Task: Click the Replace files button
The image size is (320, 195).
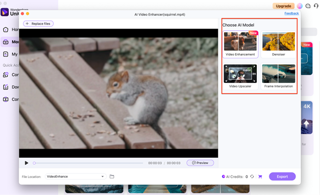Action: coord(38,24)
